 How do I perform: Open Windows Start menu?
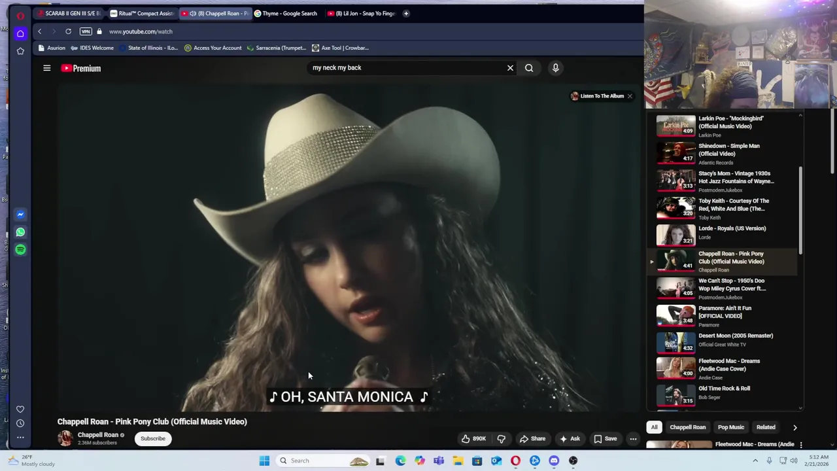(x=264, y=461)
